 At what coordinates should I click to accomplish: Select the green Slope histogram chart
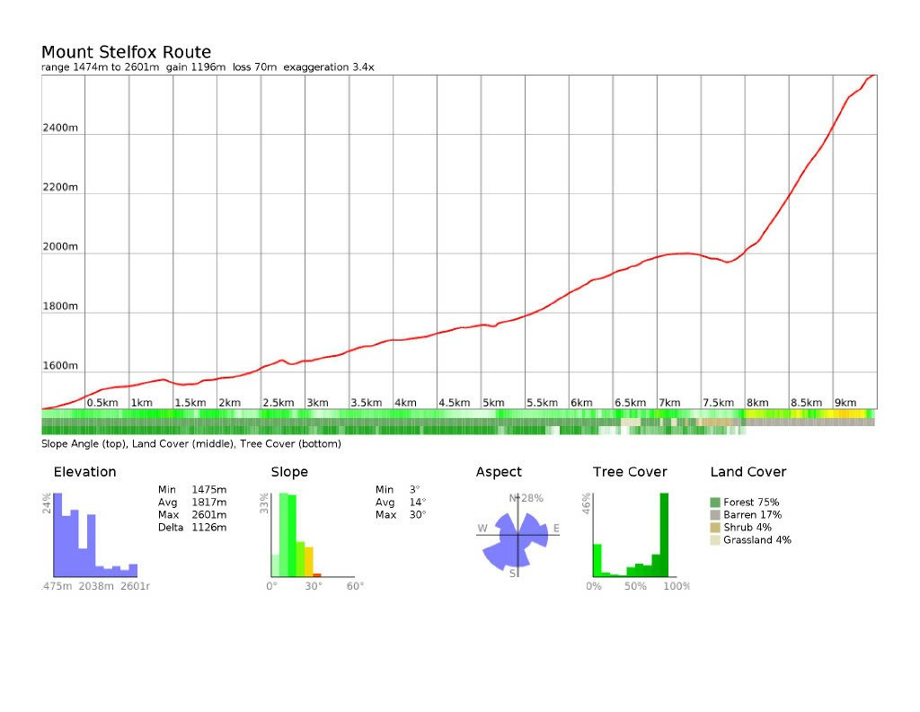pyautogui.click(x=296, y=536)
